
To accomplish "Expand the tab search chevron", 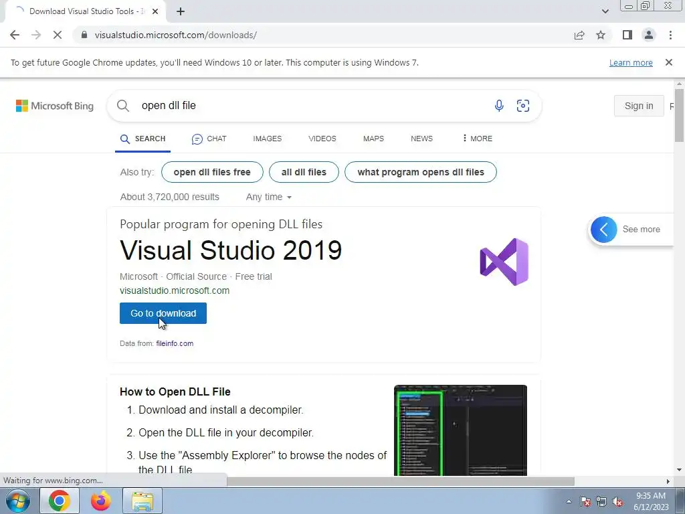I will (605, 11).
